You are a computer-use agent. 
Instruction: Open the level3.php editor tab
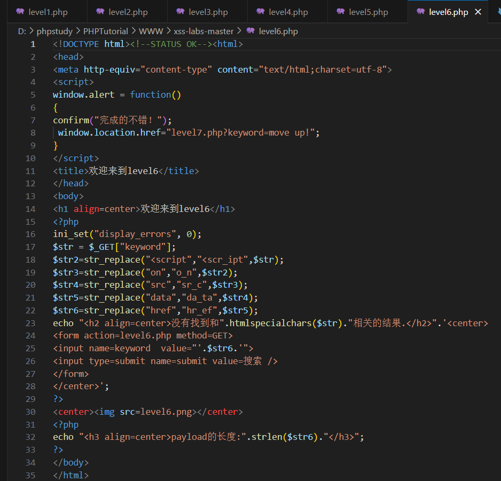point(208,12)
